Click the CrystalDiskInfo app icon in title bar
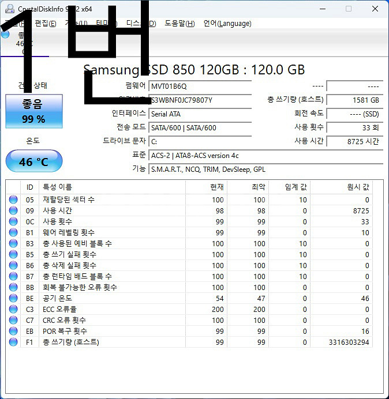 coord(10,9)
